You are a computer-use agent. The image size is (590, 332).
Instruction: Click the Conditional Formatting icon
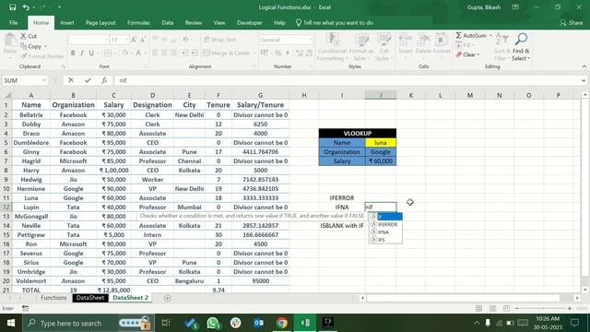pyautogui.click(x=332, y=40)
